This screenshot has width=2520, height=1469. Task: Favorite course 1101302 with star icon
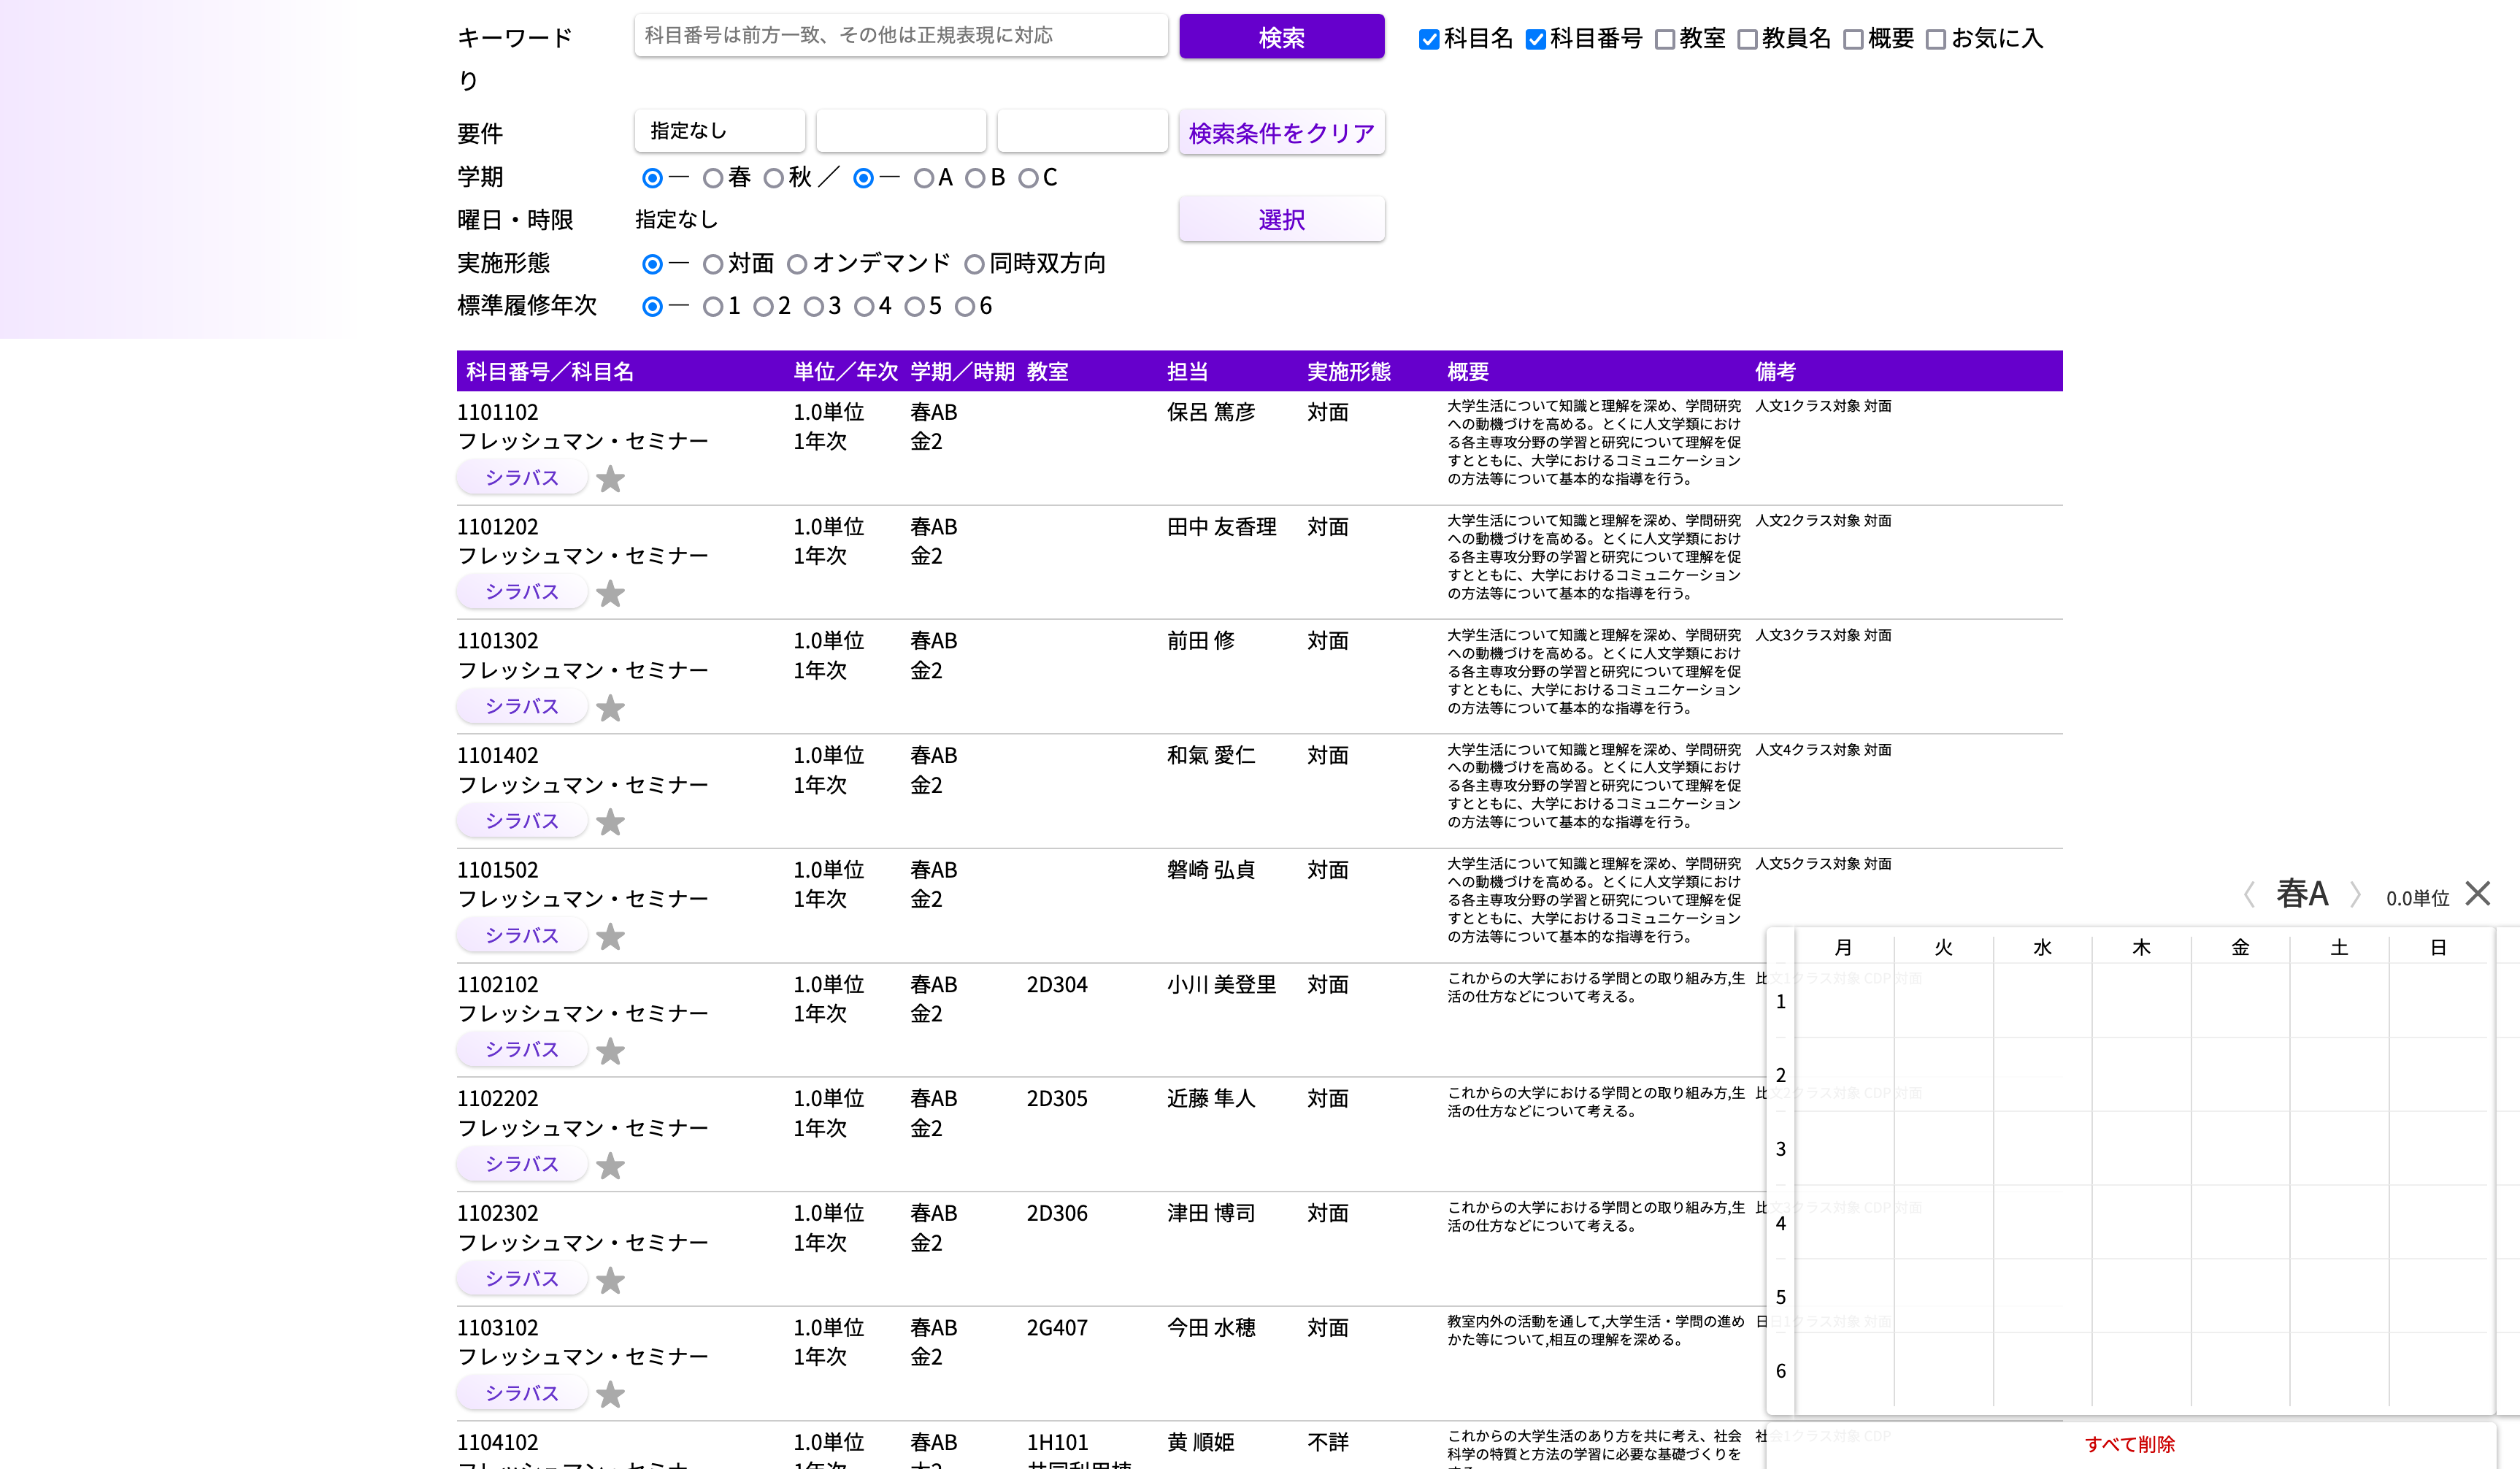[610, 708]
